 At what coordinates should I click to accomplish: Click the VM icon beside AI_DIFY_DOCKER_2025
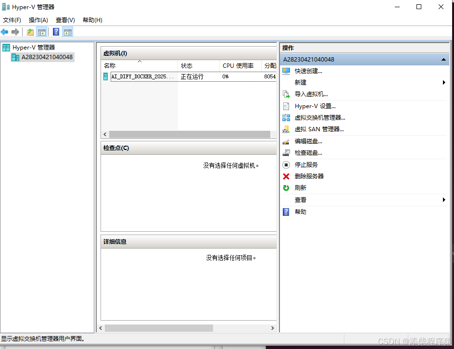click(x=106, y=76)
